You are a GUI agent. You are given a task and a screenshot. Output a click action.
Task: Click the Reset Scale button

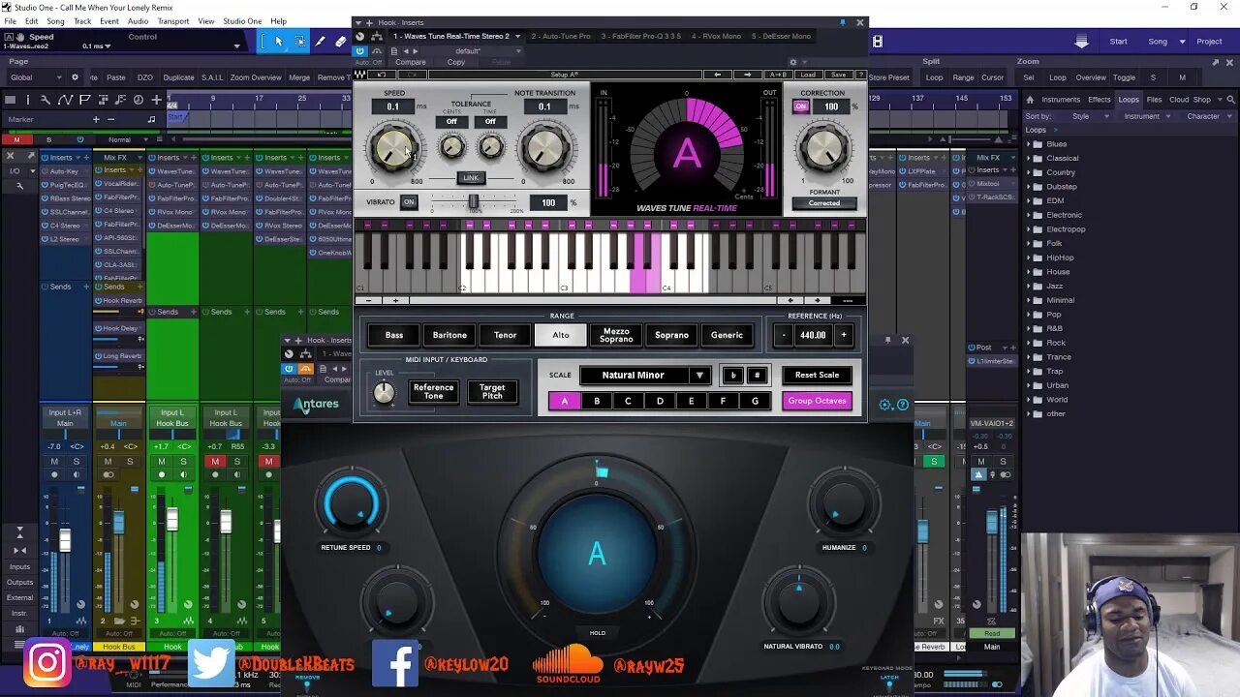pyautogui.click(x=817, y=376)
